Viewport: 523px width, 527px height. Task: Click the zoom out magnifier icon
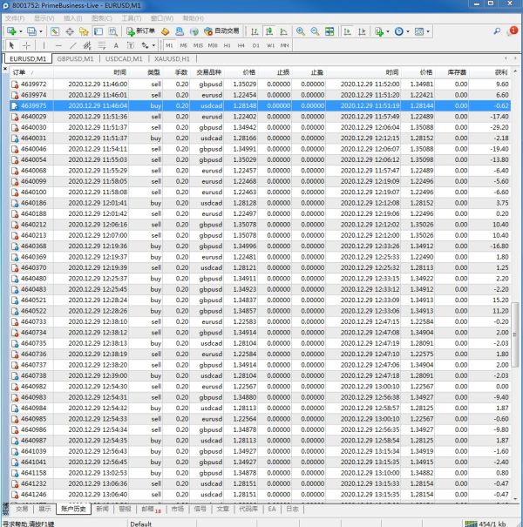pos(314,31)
